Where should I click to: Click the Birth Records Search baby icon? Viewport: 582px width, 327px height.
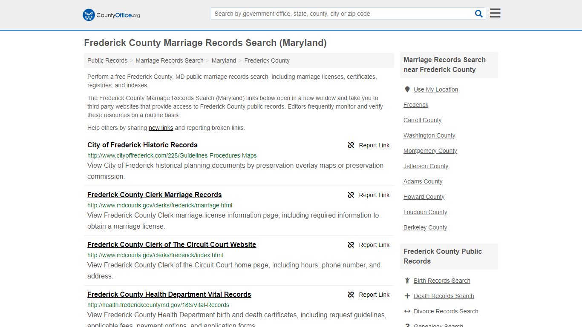click(407, 281)
